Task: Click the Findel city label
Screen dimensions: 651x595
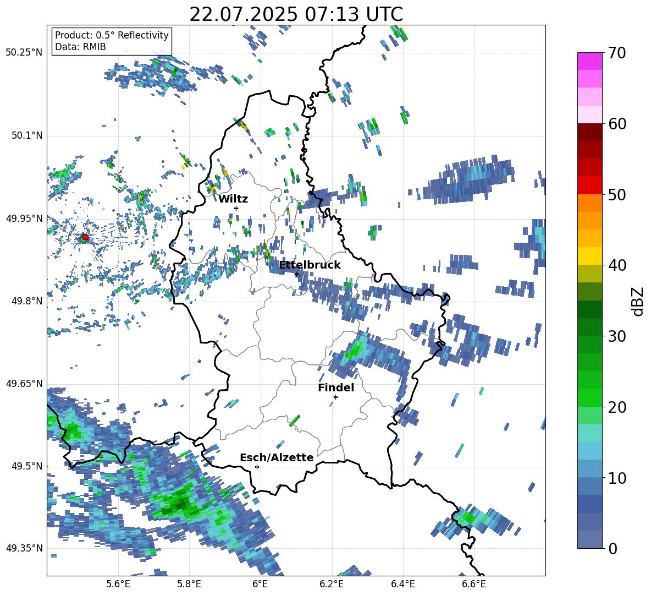Action: (336, 387)
